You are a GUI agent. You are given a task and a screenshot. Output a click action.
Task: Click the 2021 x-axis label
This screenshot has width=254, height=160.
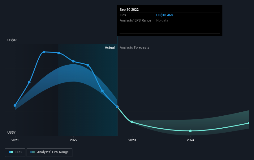click(15, 140)
